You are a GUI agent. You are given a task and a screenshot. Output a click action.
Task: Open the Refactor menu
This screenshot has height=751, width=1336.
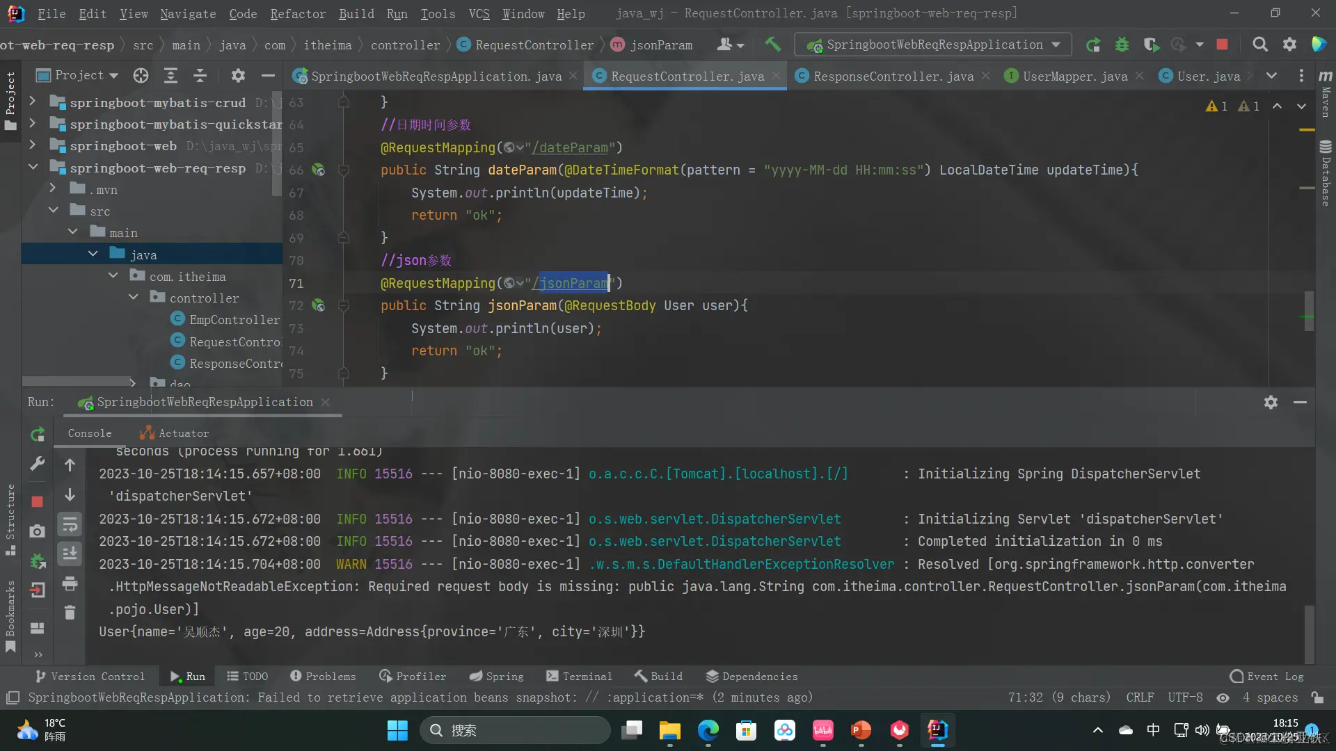point(297,13)
